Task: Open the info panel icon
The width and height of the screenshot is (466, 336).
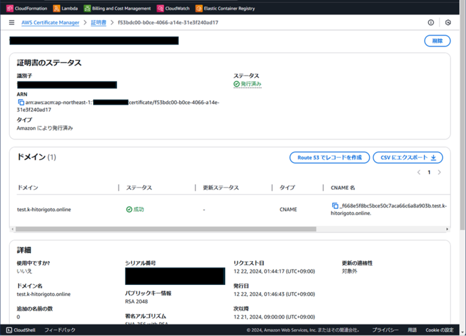Action: click(x=430, y=23)
